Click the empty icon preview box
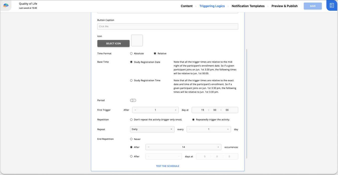 pyautogui.click(x=137, y=40)
